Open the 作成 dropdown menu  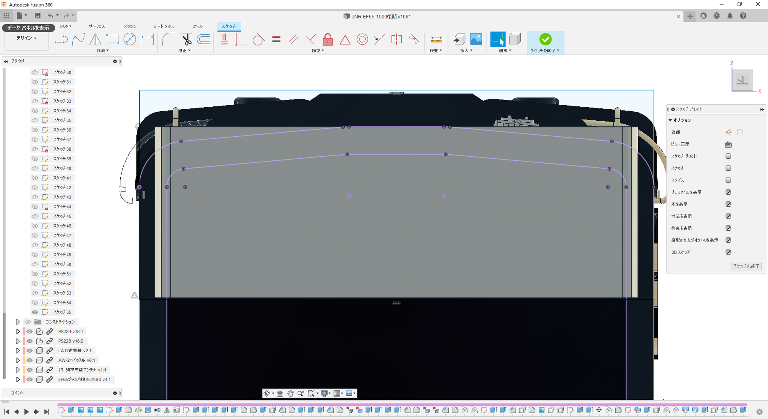pyautogui.click(x=103, y=51)
